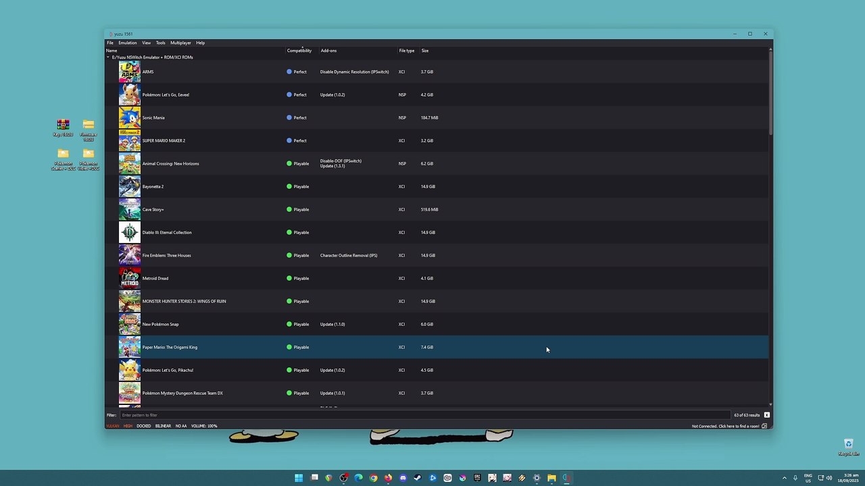The width and height of the screenshot is (865, 486).
Task: Click the Animal Crossing game icon
Action: pos(129,163)
